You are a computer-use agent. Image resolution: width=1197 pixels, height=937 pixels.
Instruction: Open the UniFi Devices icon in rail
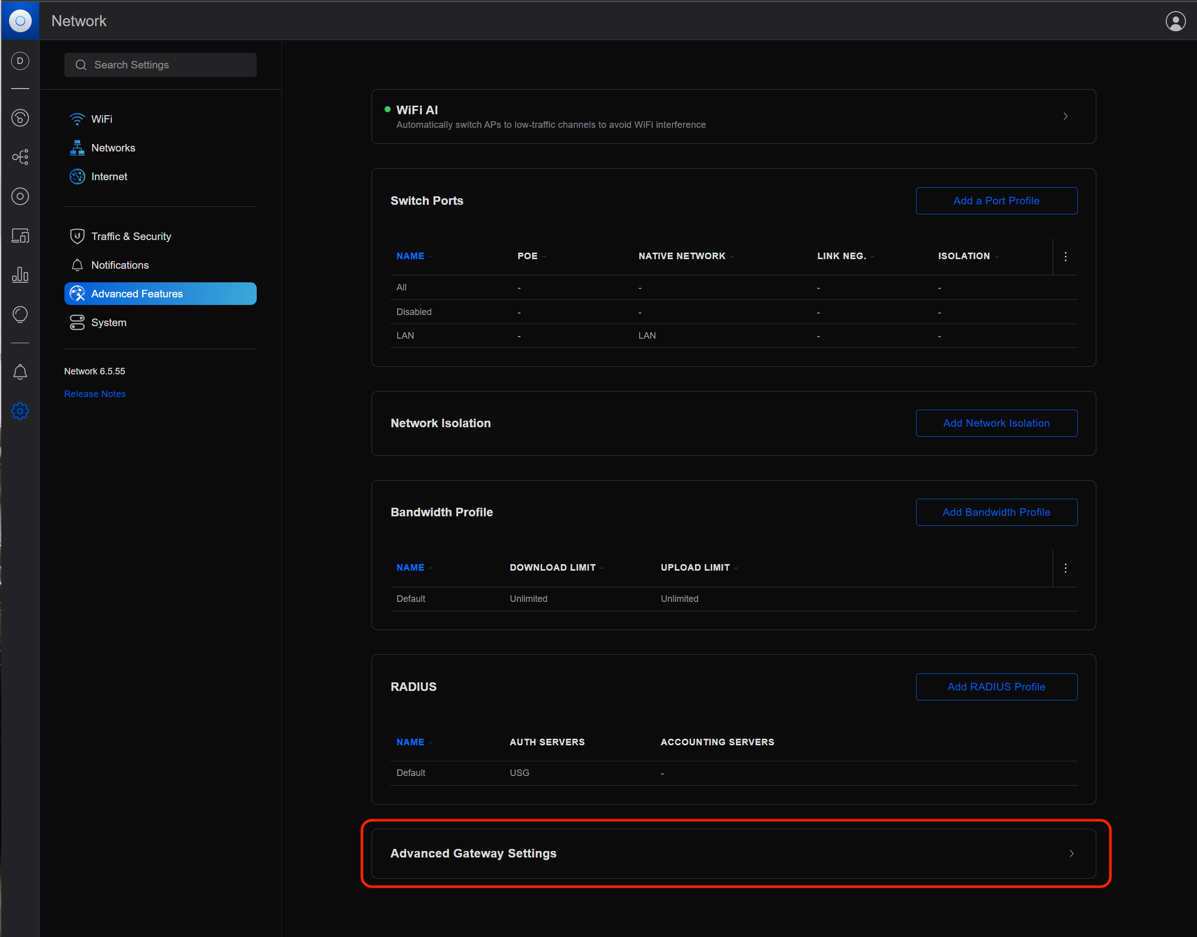pos(20,196)
